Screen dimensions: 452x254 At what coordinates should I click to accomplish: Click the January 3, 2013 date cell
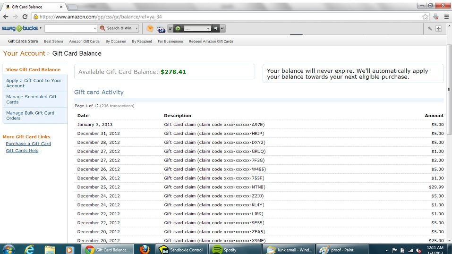(x=95, y=125)
